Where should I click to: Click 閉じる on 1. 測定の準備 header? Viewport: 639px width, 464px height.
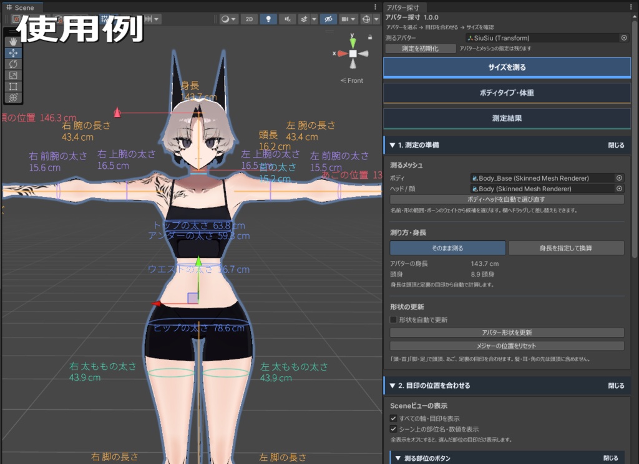click(x=616, y=145)
